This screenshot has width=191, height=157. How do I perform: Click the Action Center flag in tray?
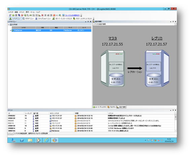click(x=149, y=140)
